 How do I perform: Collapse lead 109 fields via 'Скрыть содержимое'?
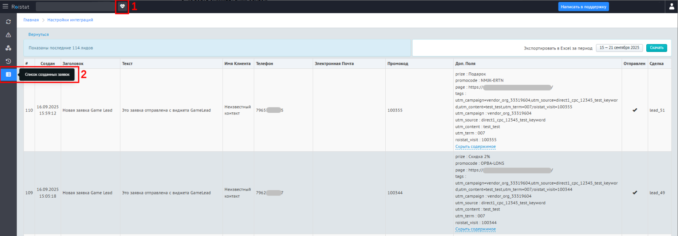coord(475,229)
